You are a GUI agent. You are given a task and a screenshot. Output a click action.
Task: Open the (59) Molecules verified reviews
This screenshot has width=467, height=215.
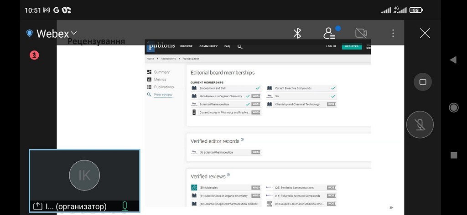(x=226, y=188)
